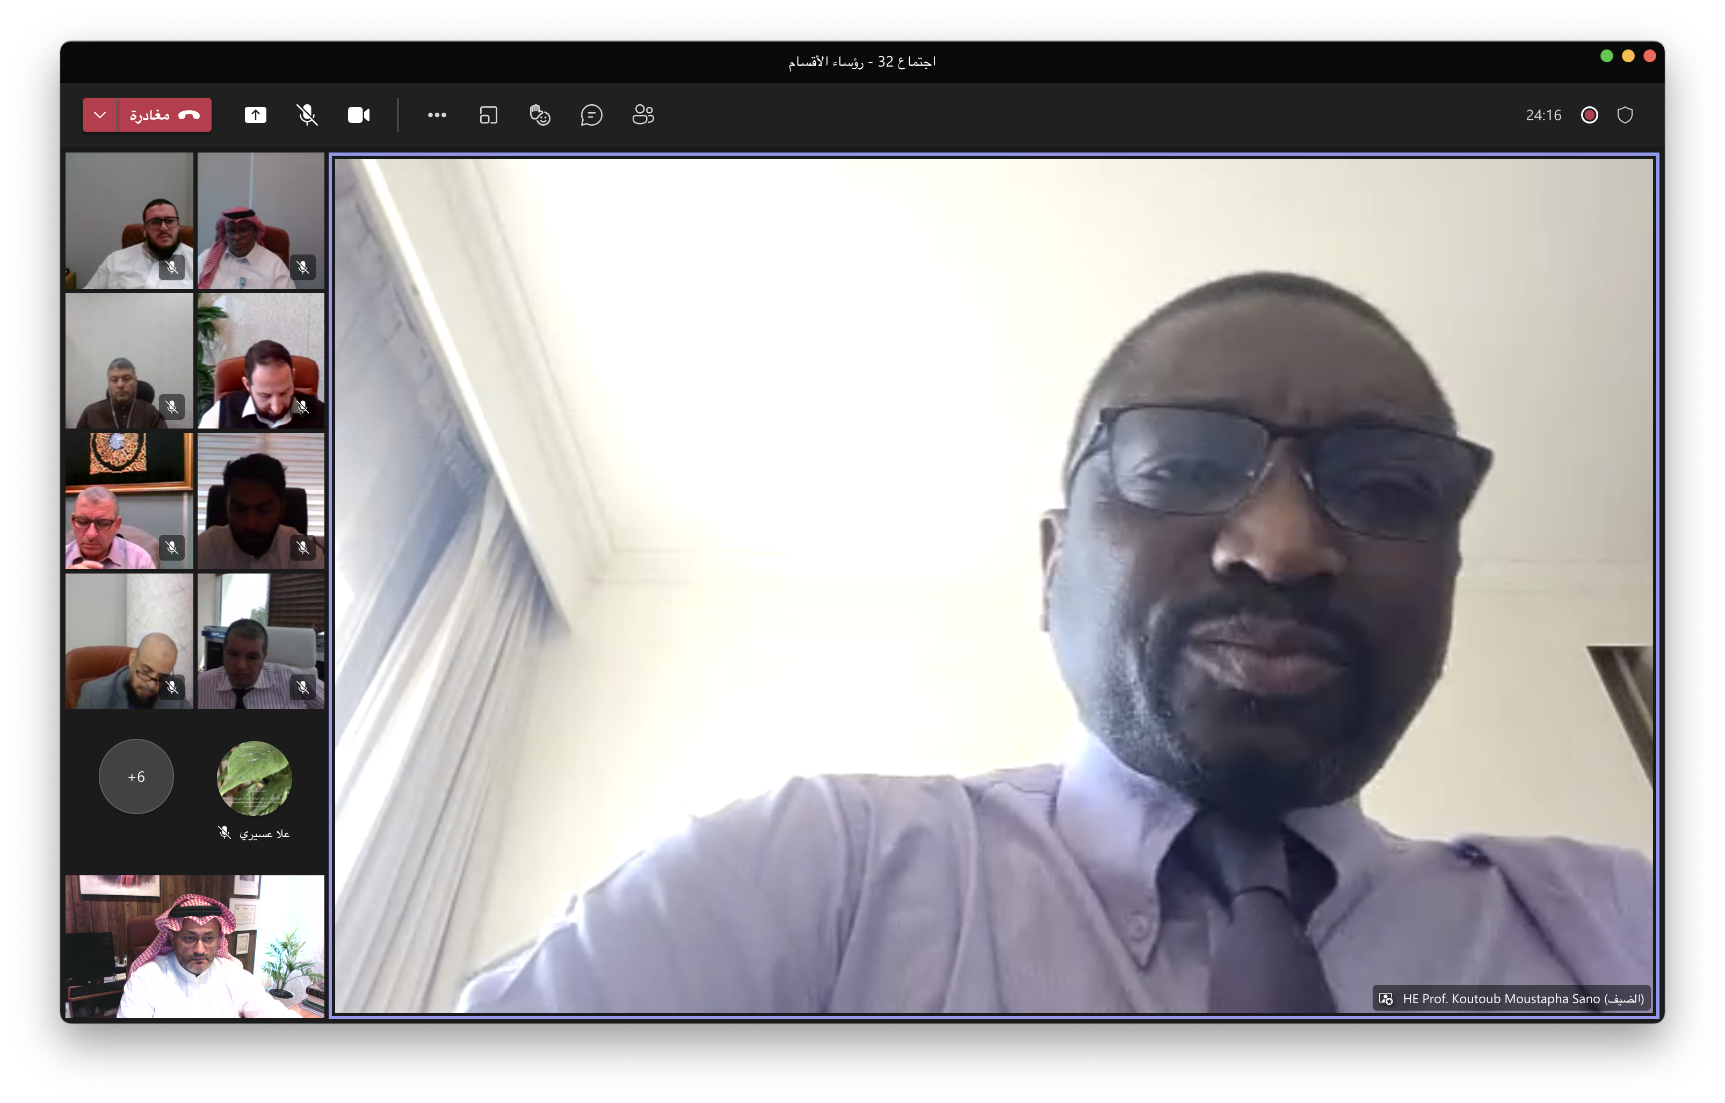Click the meeting timer 24:16

point(1543,115)
